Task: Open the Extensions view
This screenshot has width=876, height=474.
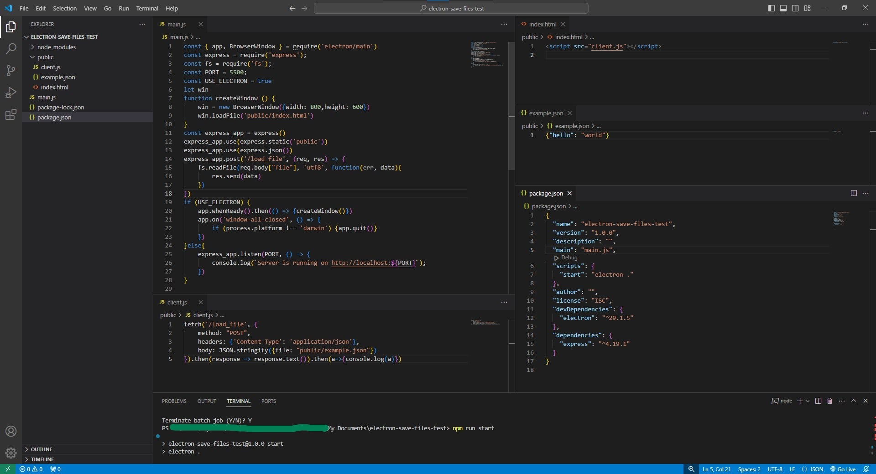Action: tap(11, 114)
